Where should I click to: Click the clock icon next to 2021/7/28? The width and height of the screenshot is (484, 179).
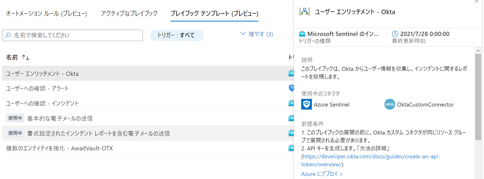point(395,34)
